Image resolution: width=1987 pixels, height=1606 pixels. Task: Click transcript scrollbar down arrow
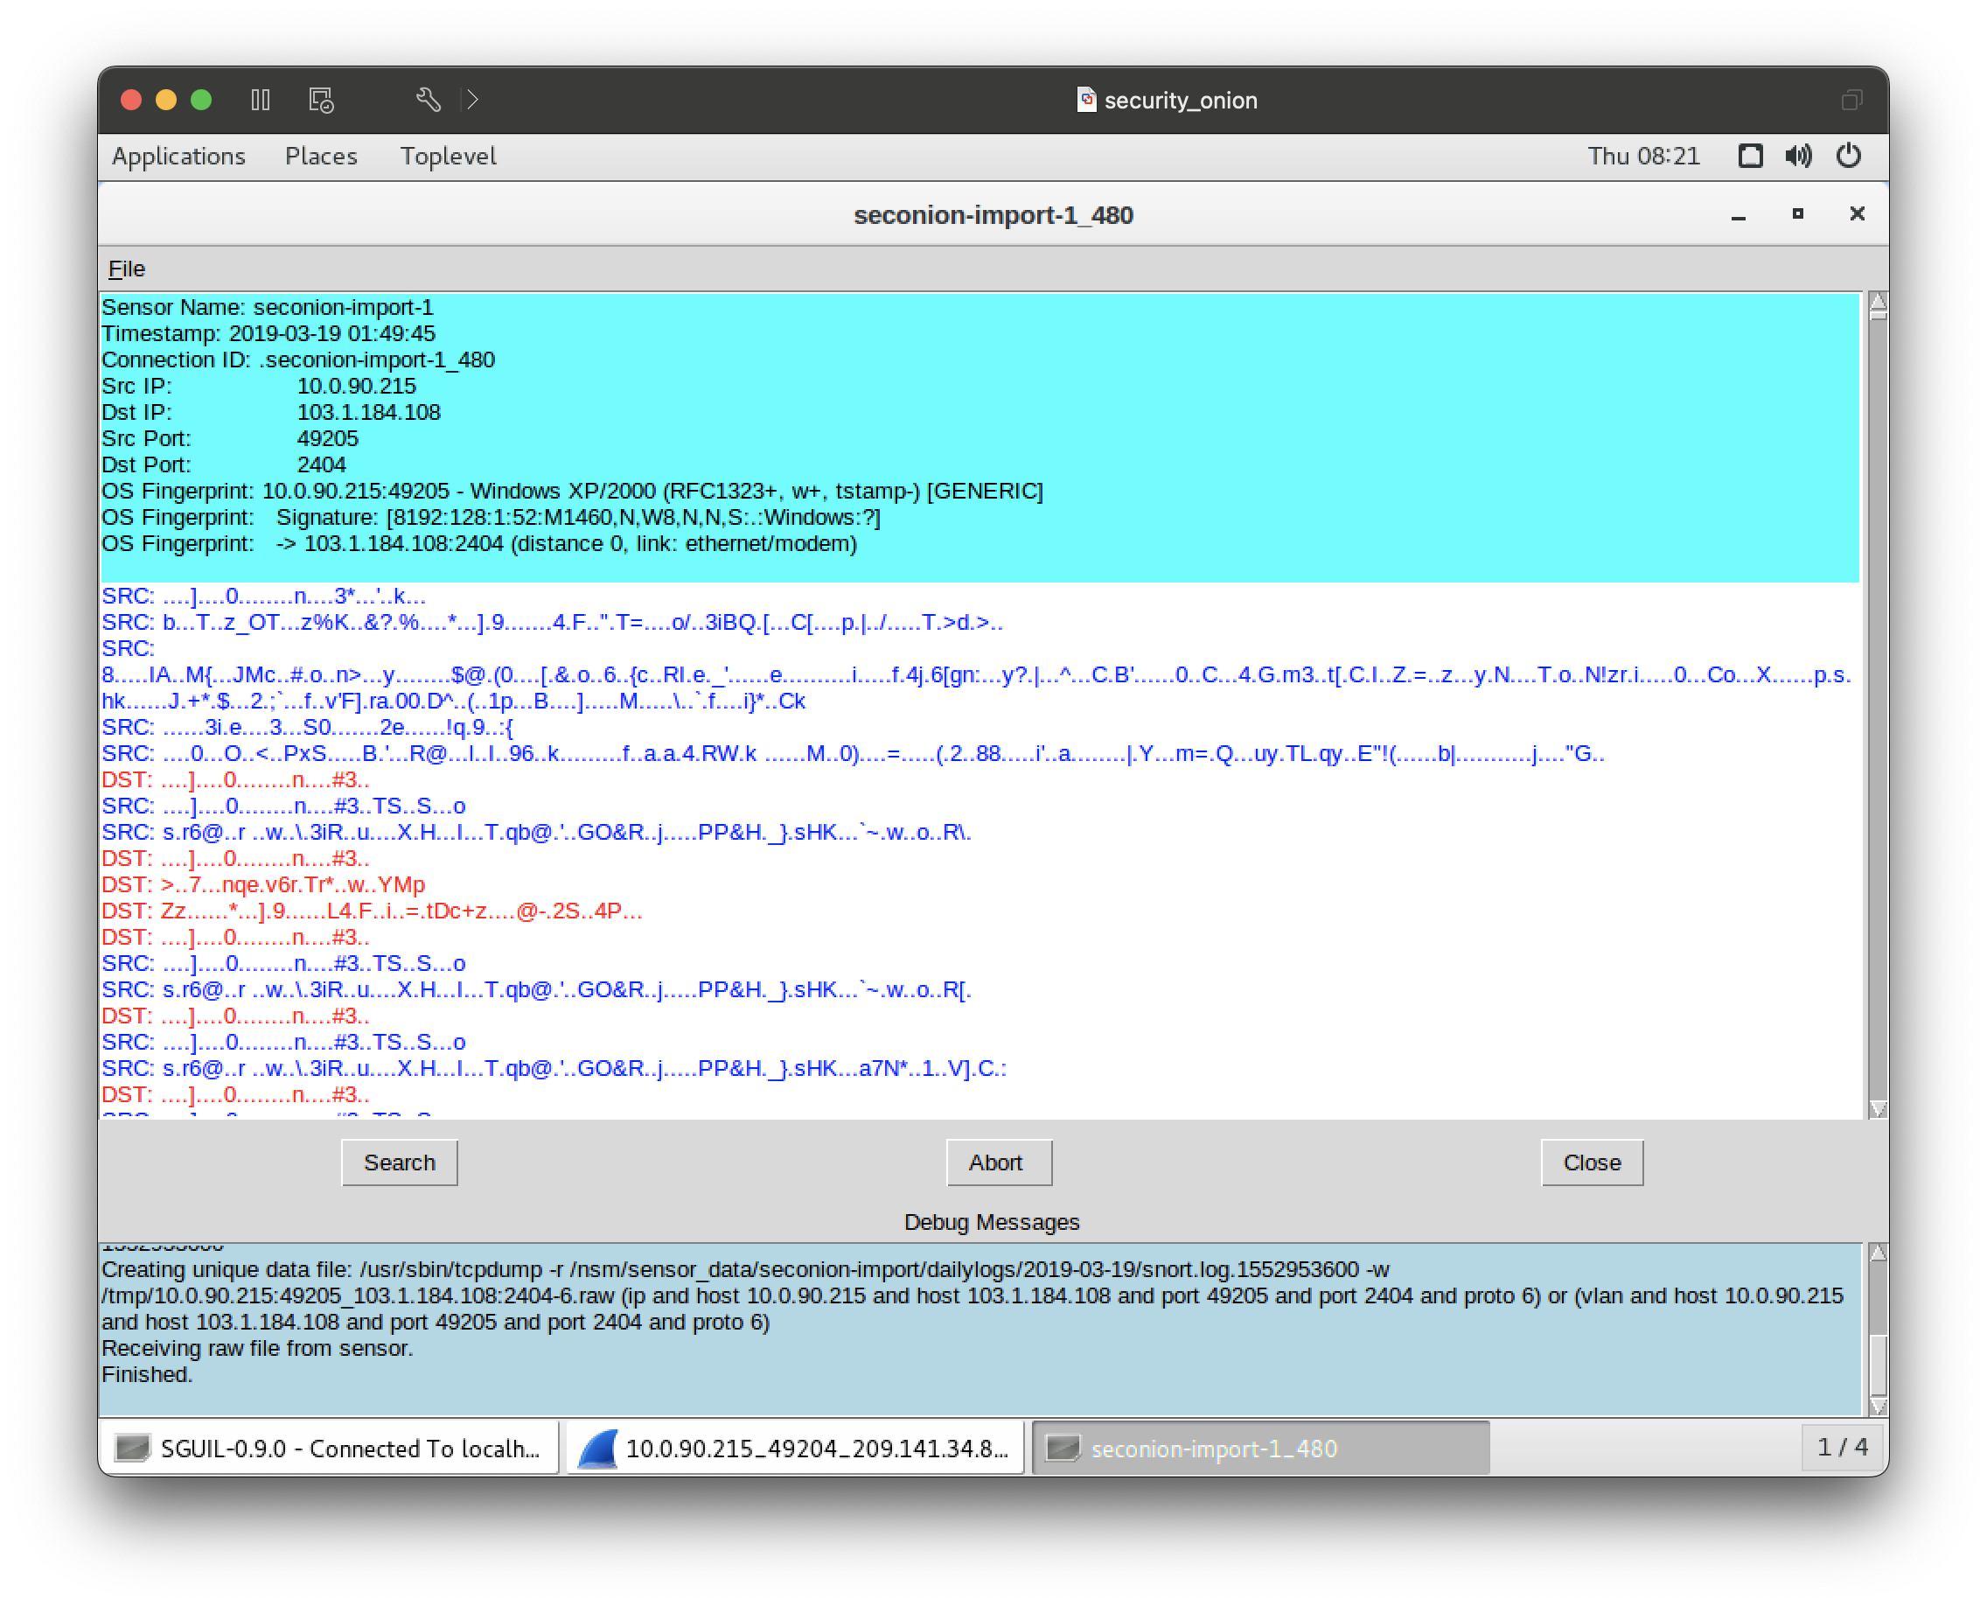[1878, 1108]
